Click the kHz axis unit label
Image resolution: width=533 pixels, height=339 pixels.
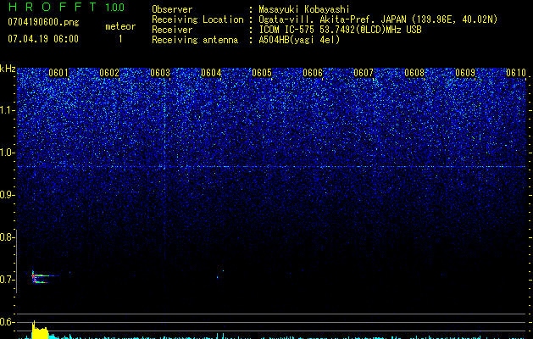click(8, 69)
